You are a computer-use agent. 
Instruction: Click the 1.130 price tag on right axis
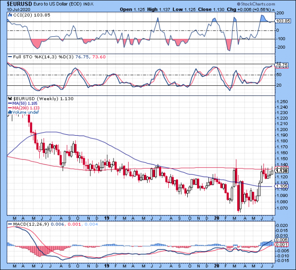[x=281, y=171]
